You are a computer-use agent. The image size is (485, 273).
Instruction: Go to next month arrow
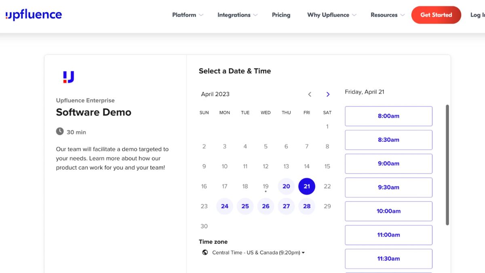coord(328,94)
